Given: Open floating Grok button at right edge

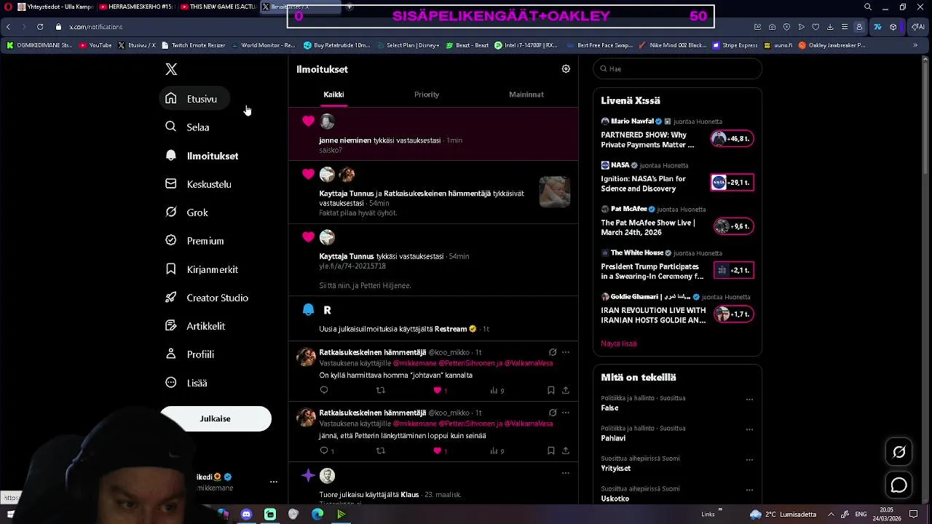Looking at the screenshot, I should (899, 452).
